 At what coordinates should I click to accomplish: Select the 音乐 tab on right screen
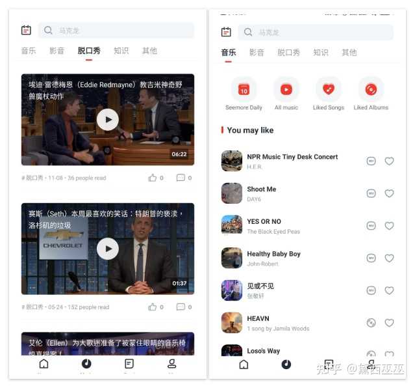coord(229,52)
